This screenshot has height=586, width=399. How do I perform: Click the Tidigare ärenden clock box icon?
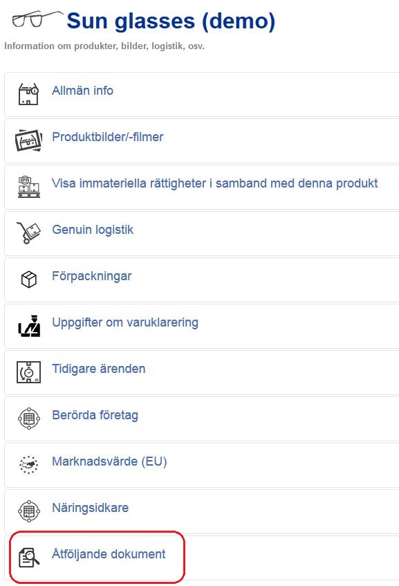[29, 372]
